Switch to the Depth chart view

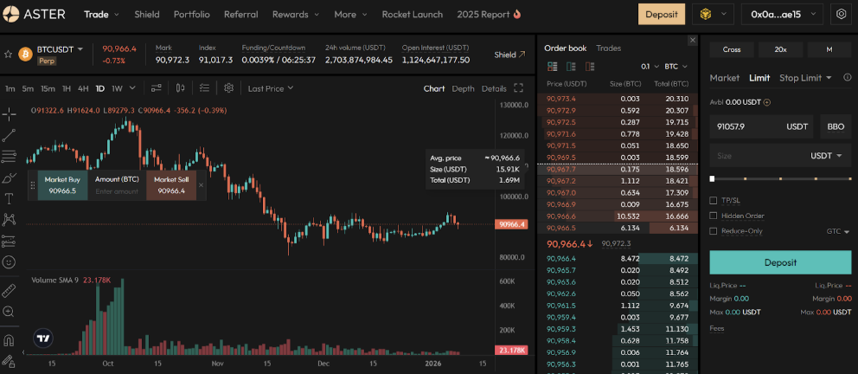click(x=463, y=87)
